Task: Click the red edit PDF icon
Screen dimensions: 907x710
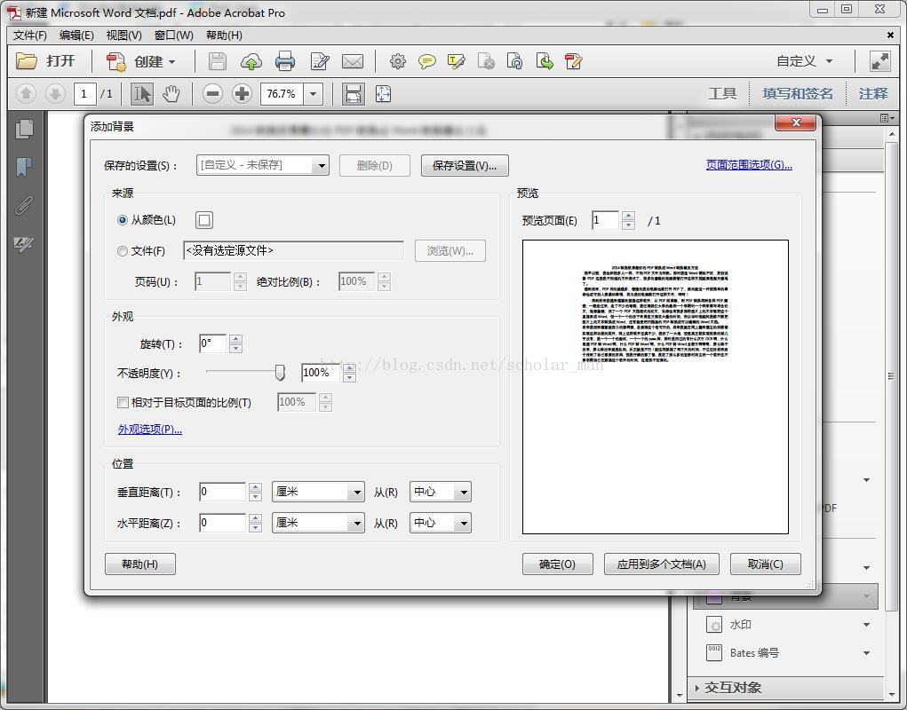Action: pyautogui.click(x=573, y=61)
